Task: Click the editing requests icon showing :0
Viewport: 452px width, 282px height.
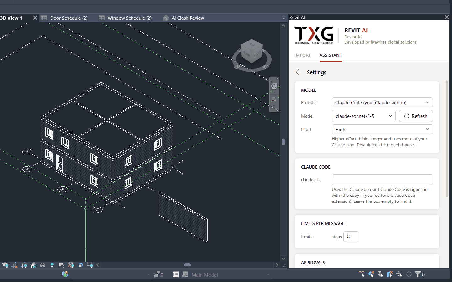Action: 159,274
